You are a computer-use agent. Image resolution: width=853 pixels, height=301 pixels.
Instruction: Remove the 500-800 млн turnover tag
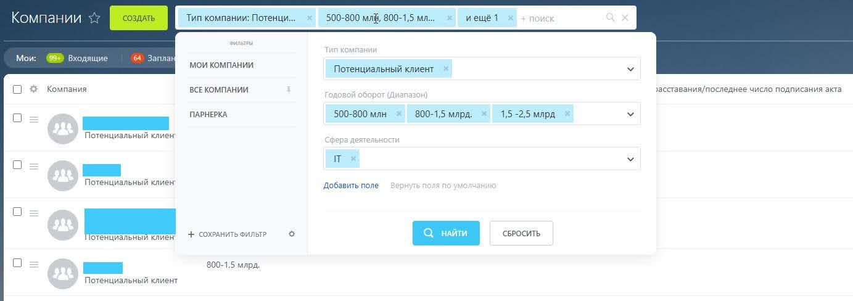(x=399, y=113)
